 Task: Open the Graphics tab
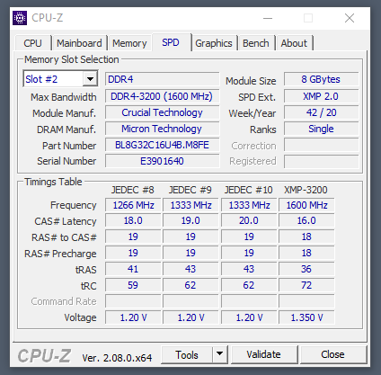pos(214,43)
